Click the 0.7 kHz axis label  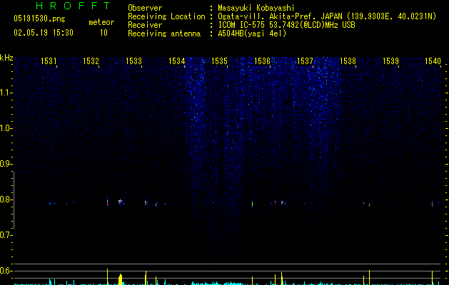pyautogui.click(x=6, y=235)
